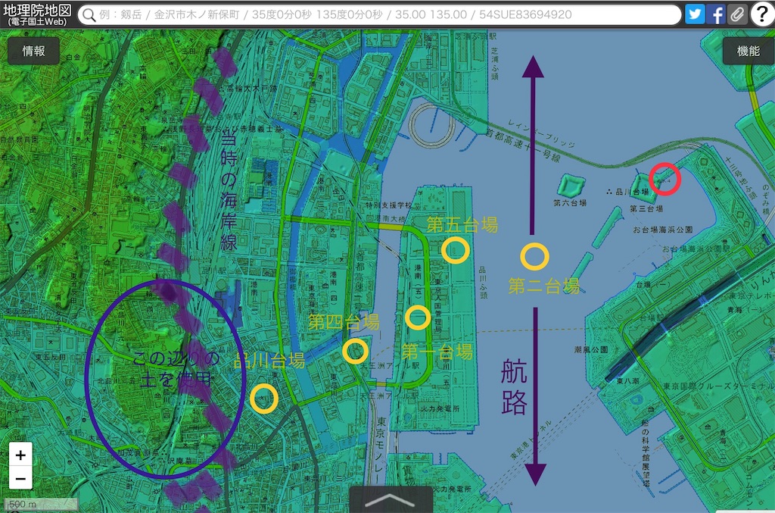This screenshot has height=513, width=775.
Task: Click the search magnifier icon
Action: [x=89, y=15]
